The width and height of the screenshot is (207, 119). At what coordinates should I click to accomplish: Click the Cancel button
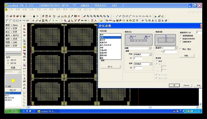tap(186, 85)
